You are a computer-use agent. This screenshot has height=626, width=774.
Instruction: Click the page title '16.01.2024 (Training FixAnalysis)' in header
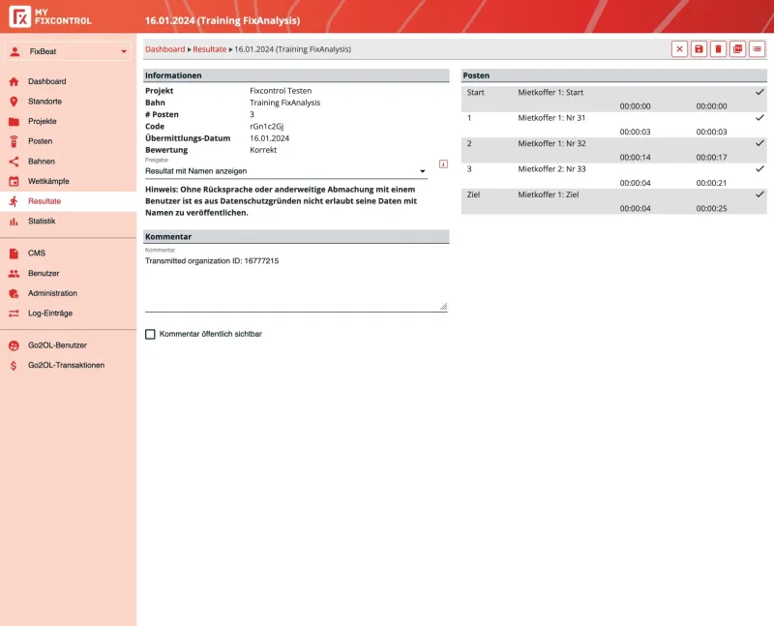pyautogui.click(x=223, y=20)
